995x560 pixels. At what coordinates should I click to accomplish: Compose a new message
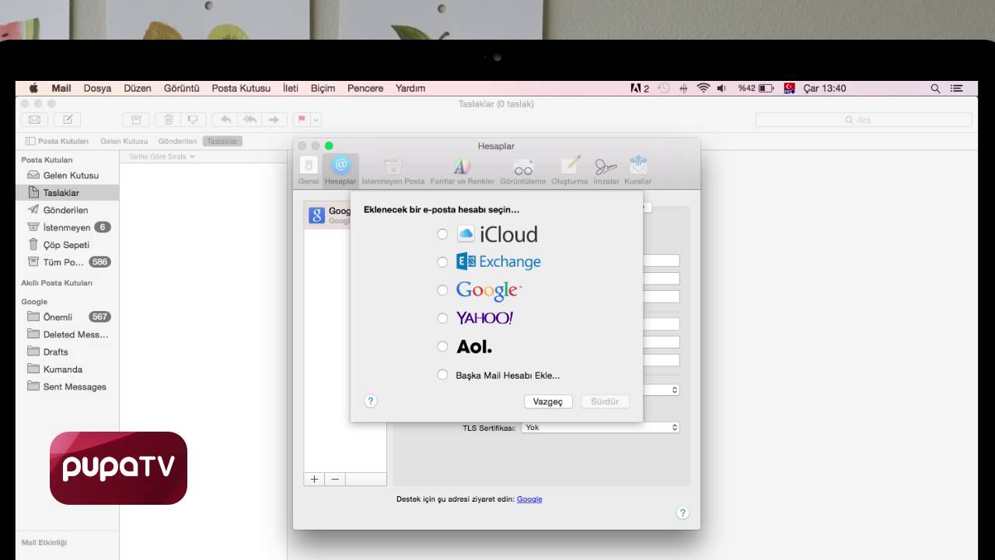[x=68, y=120]
